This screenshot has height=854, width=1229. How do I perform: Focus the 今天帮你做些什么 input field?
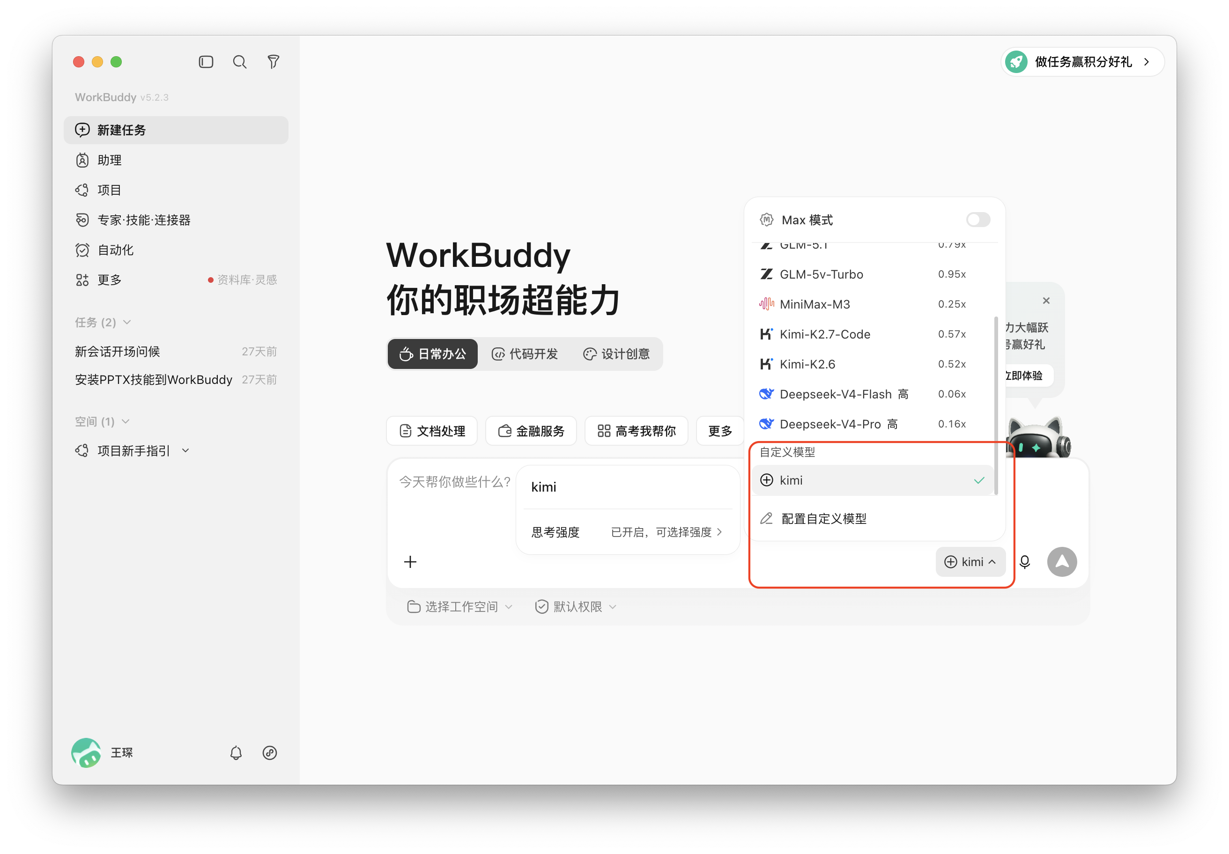click(455, 482)
